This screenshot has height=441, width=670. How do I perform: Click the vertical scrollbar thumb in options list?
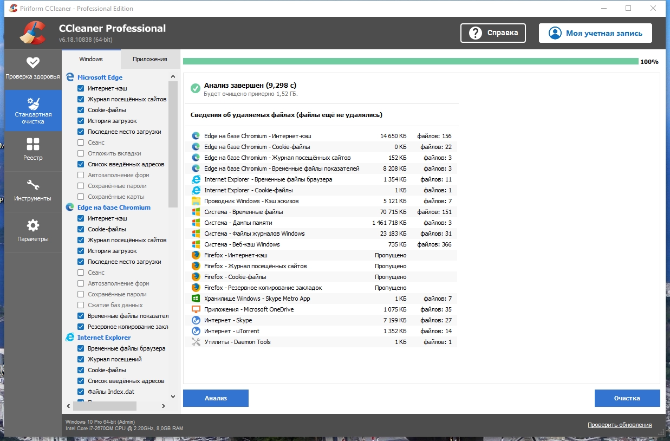pyautogui.click(x=173, y=145)
